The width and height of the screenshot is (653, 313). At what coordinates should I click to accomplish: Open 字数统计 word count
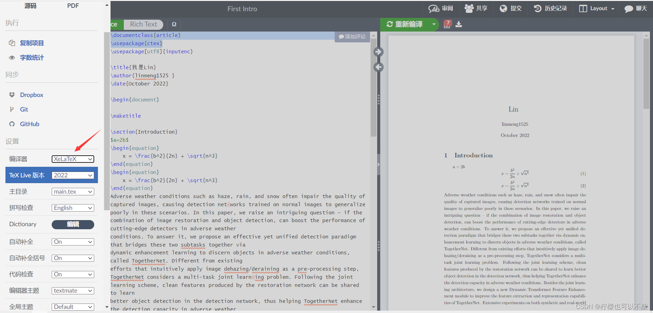click(x=32, y=58)
